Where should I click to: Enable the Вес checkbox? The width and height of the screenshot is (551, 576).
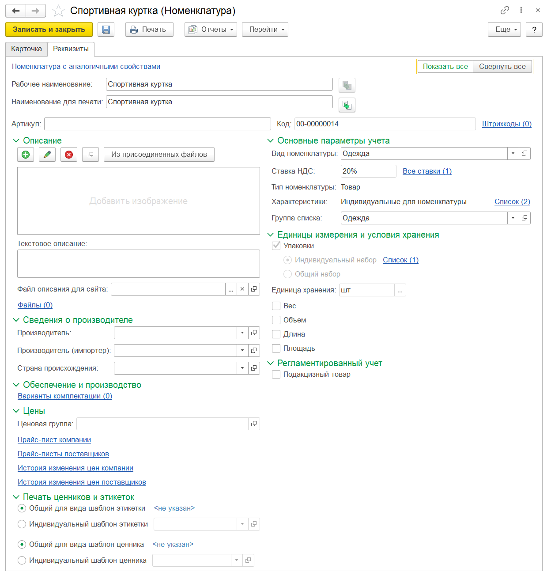(276, 306)
